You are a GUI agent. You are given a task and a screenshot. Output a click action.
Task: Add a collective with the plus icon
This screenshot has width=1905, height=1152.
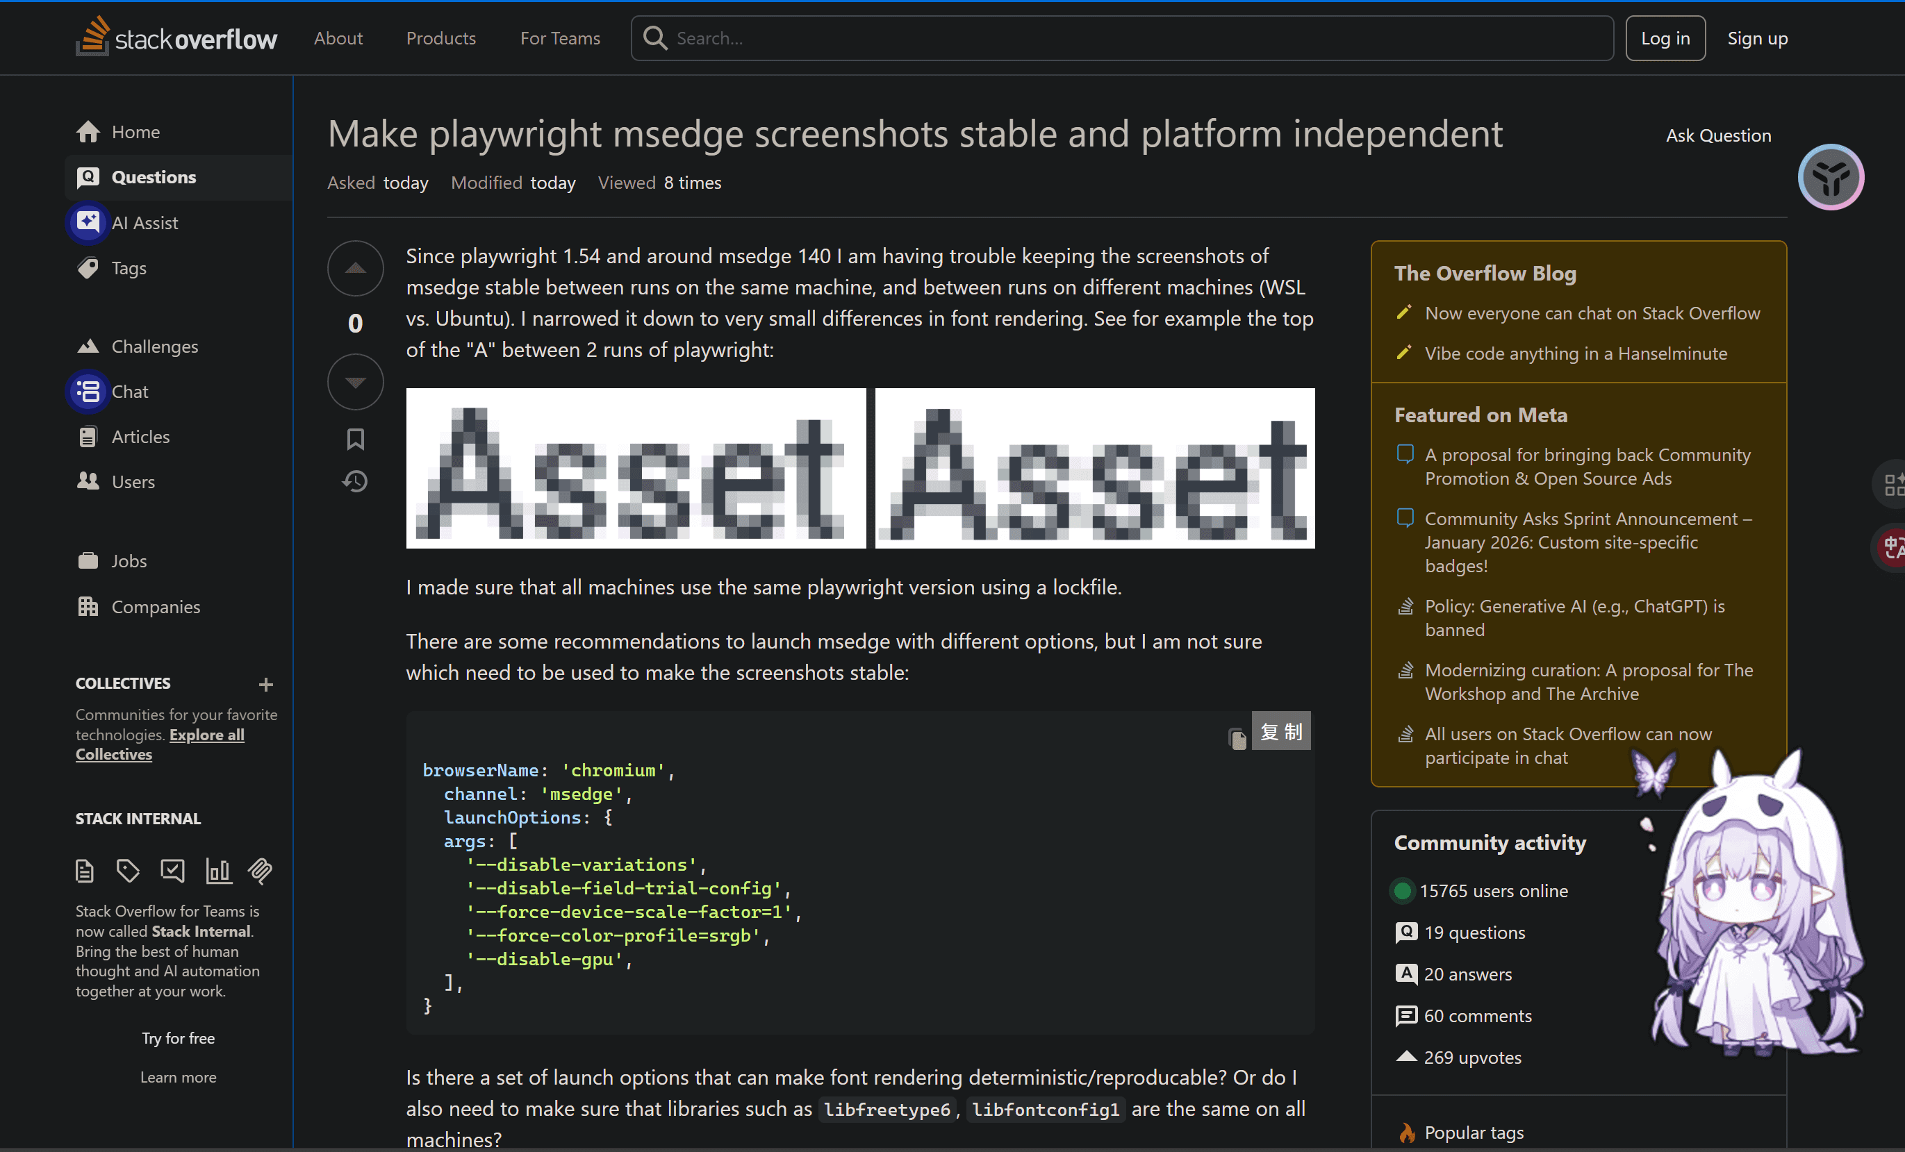pos(266,685)
